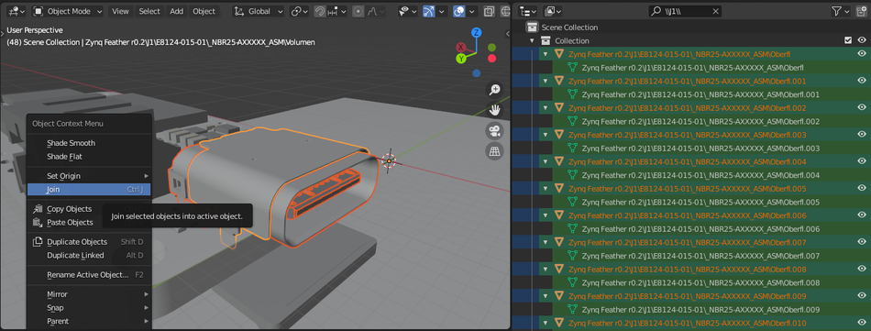Screen dimensions: 871x331
Task: Uncheck the Collection exclude checkbox
Action: point(848,40)
